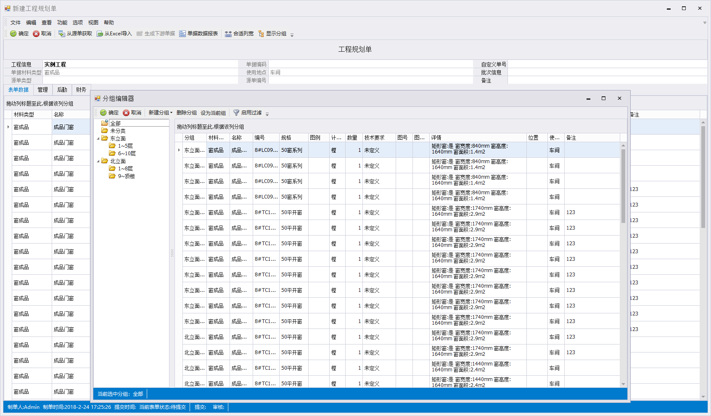Click the 删除分组 button
Image resolution: width=711 pixels, height=416 pixels.
pos(186,113)
